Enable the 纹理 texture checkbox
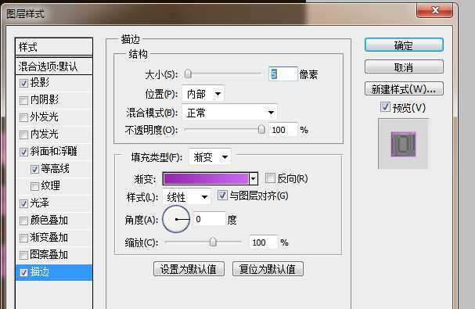This screenshot has height=309, width=475. pos(34,186)
